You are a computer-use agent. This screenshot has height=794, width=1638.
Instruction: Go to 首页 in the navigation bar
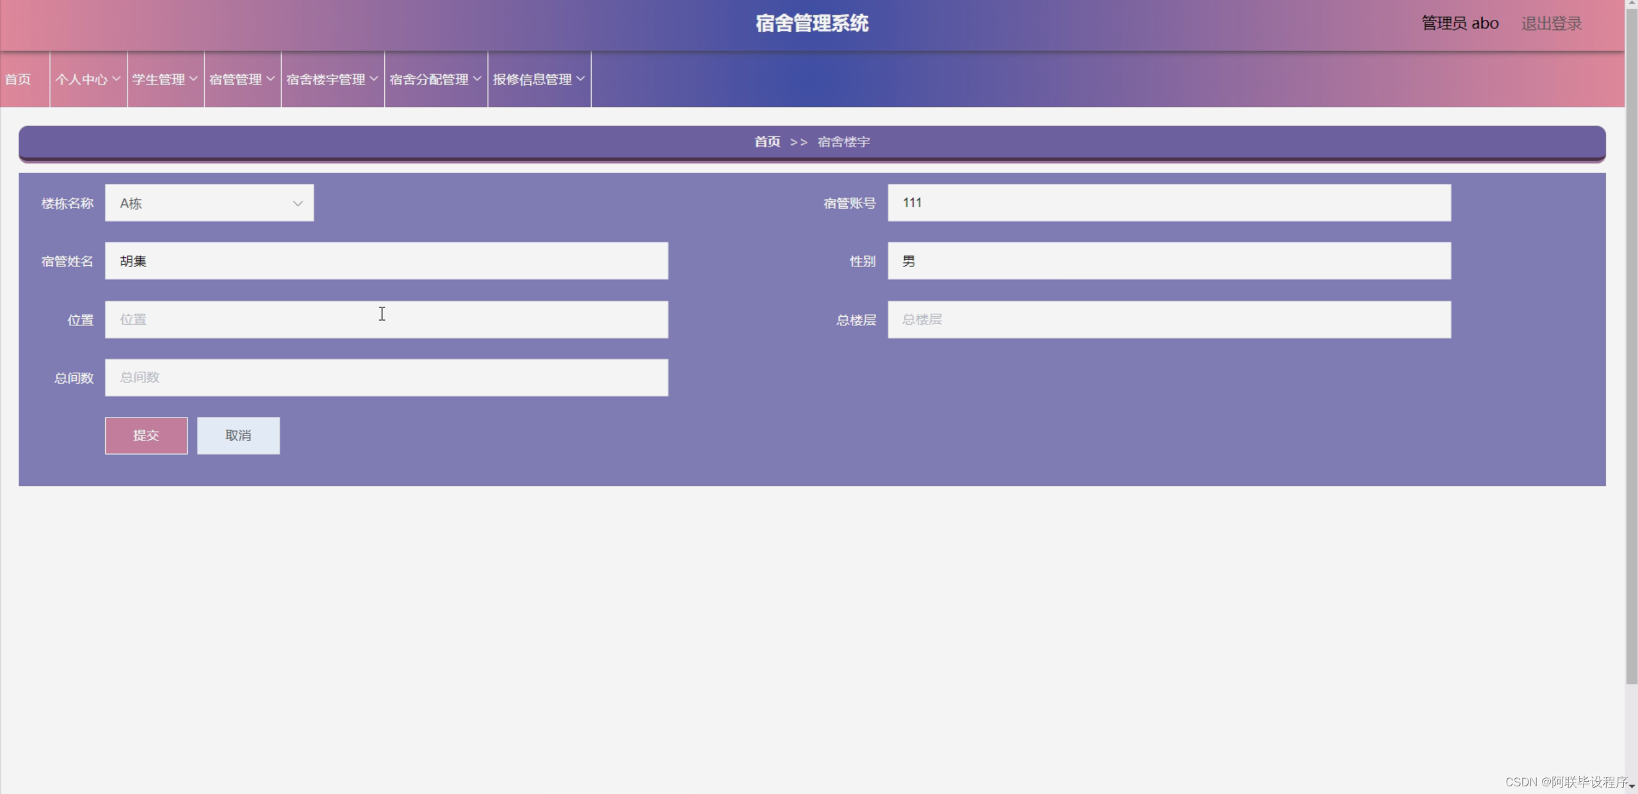pyautogui.click(x=18, y=79)
